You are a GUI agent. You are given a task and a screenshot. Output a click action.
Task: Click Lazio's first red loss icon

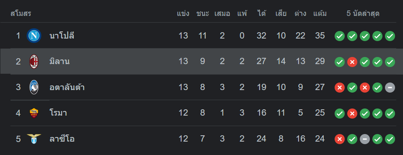coord(340,139)
